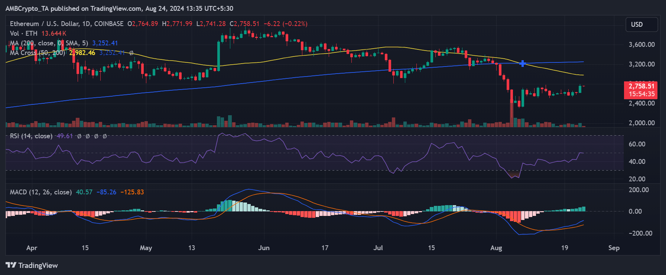This screenshot has width=666, height=275.
Task: Click the MA 200 value 3,252.41
Action: [105, 43]
